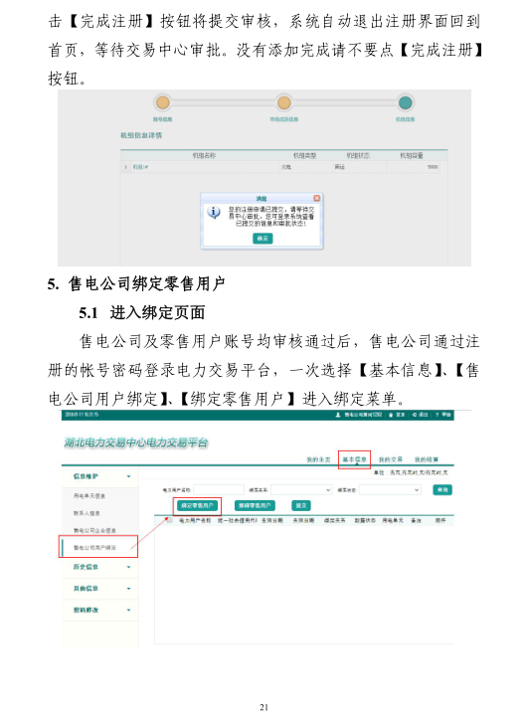Open the 绑定关系 dropdown
This screenshot has width=527, height=711.
(x=301, y=490)
